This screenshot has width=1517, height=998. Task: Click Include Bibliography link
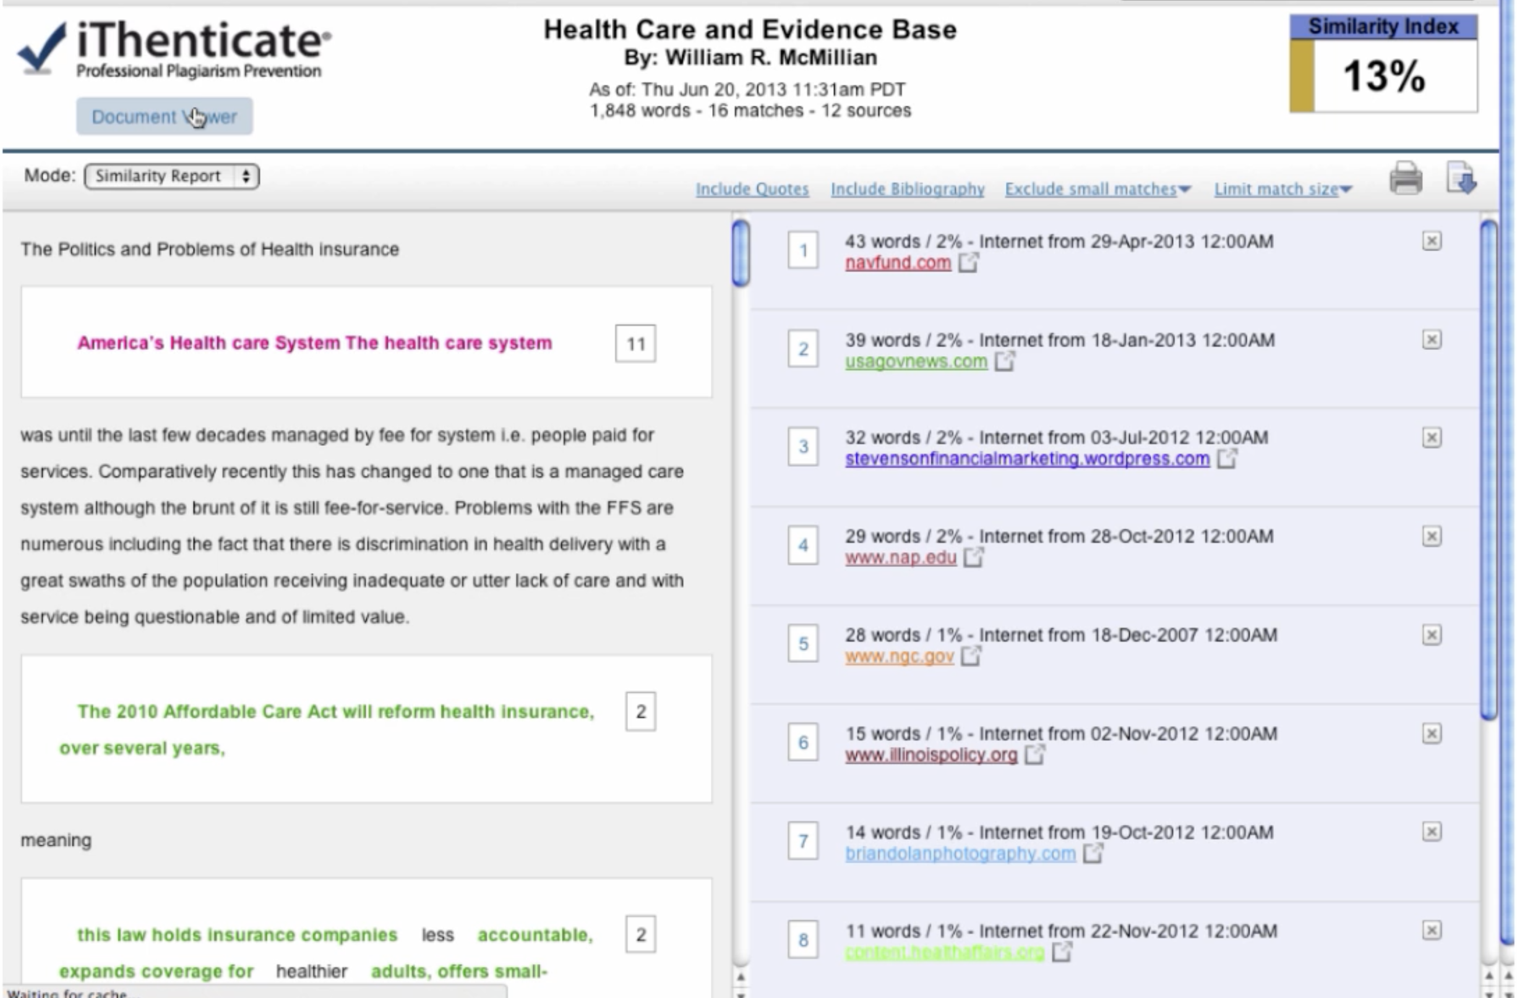(x=907, y=189)
